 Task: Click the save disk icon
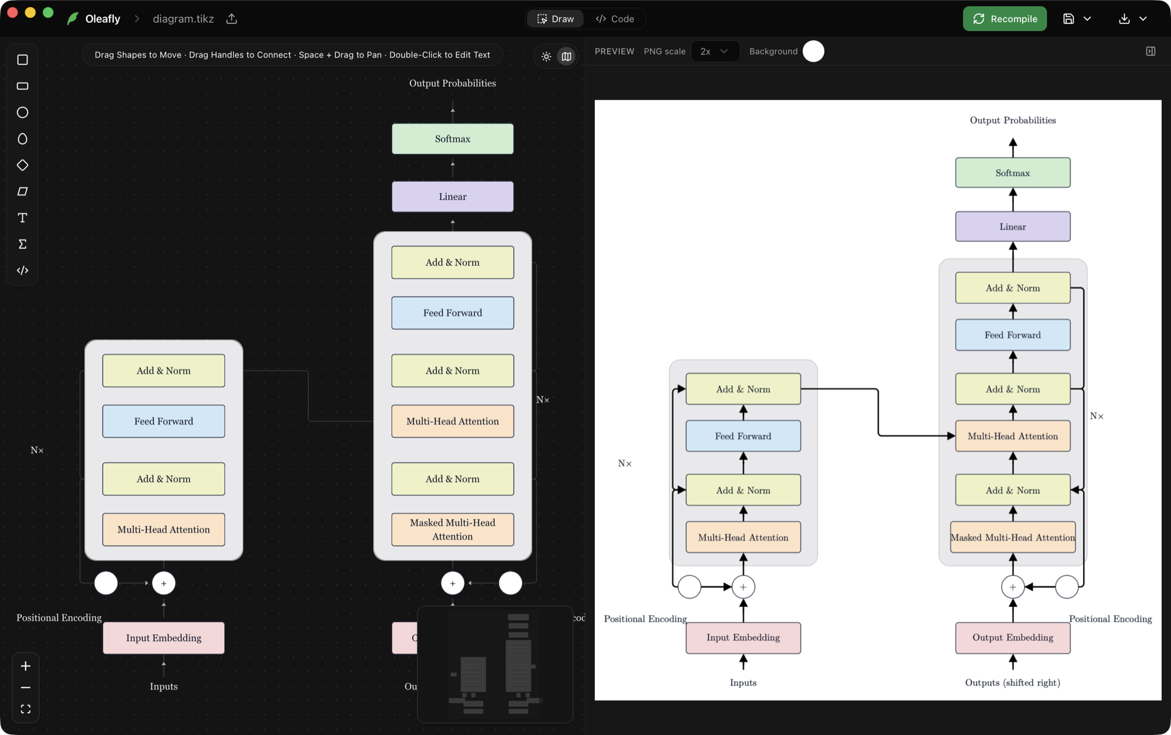point(1069,19)
